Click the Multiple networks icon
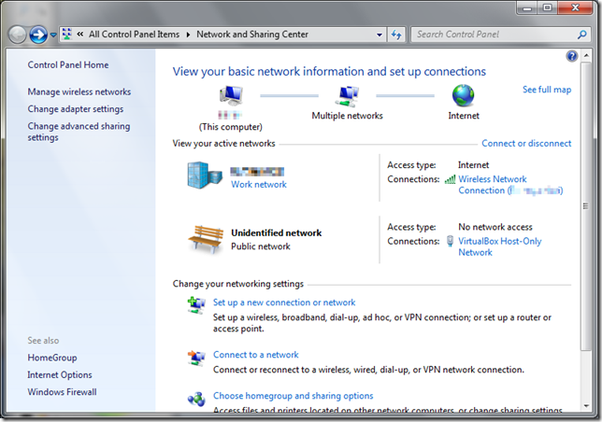This screenshot has width=602, height=422. click(348, 96)
